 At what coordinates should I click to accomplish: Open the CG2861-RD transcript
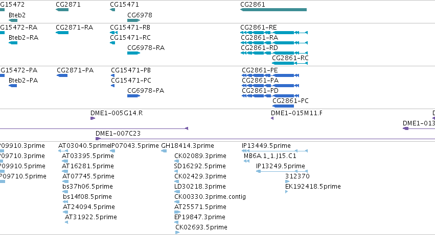coord(259,48)
